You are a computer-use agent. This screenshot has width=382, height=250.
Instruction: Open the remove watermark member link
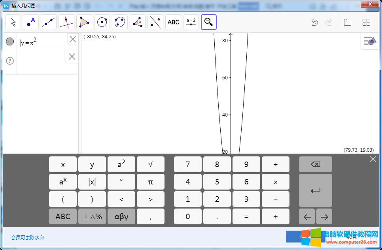28,238
